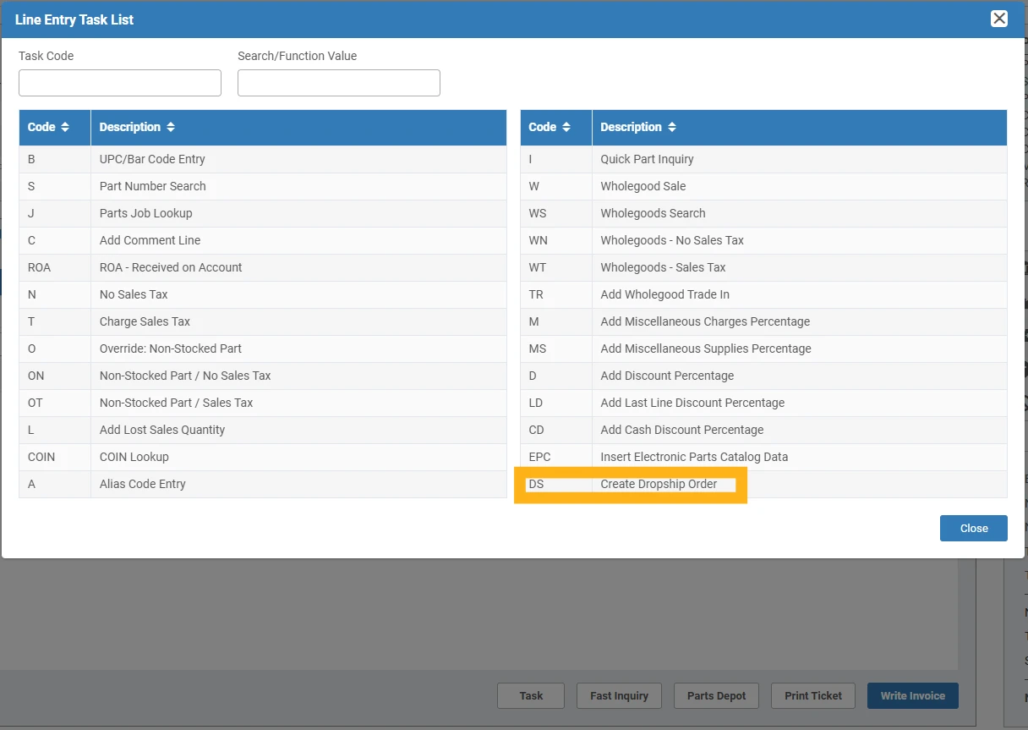Choose Wholegoods - No Sales Tax

(x=763, y=240)
